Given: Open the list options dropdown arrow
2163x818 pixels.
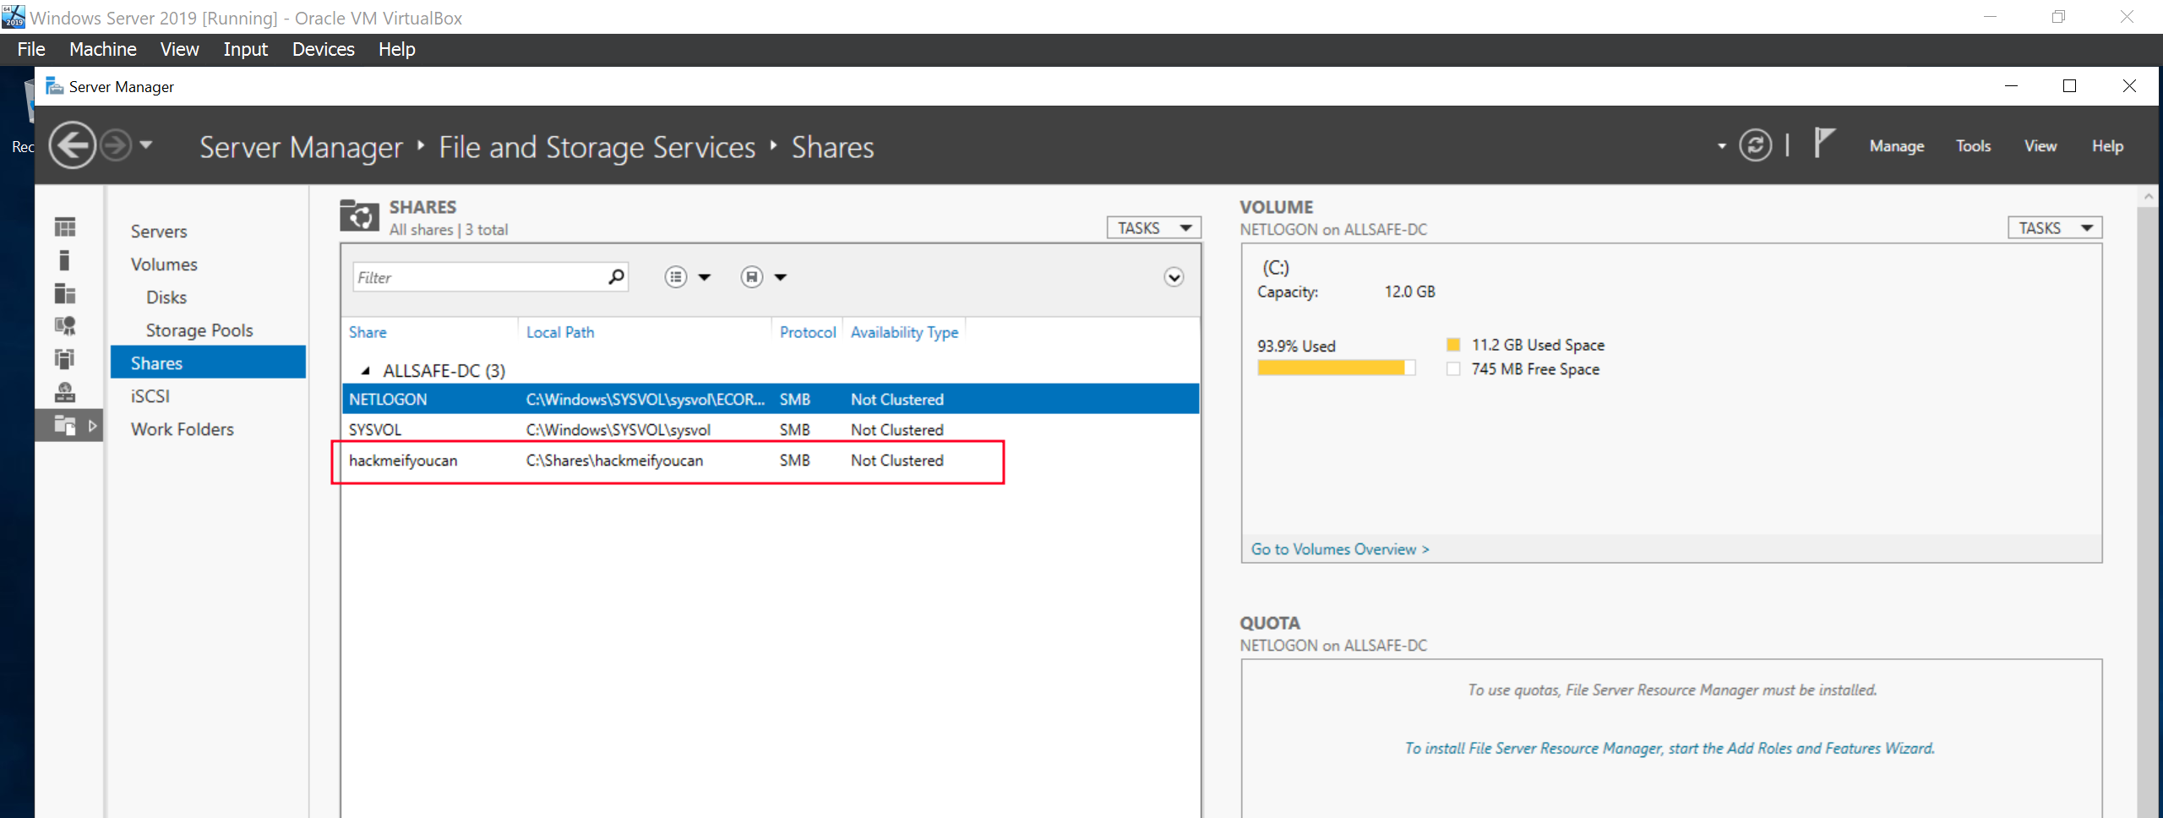Looking at the screenshot, I should [x=705, y=277].
